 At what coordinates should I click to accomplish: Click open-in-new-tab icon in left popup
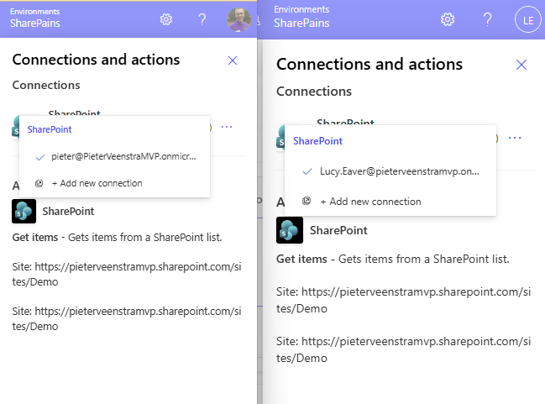tap(39, 183)
